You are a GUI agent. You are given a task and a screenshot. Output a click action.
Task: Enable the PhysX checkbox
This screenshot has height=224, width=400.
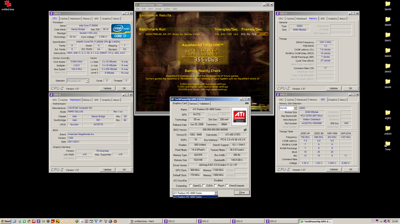pyautogui.click(x=215, y=186)
